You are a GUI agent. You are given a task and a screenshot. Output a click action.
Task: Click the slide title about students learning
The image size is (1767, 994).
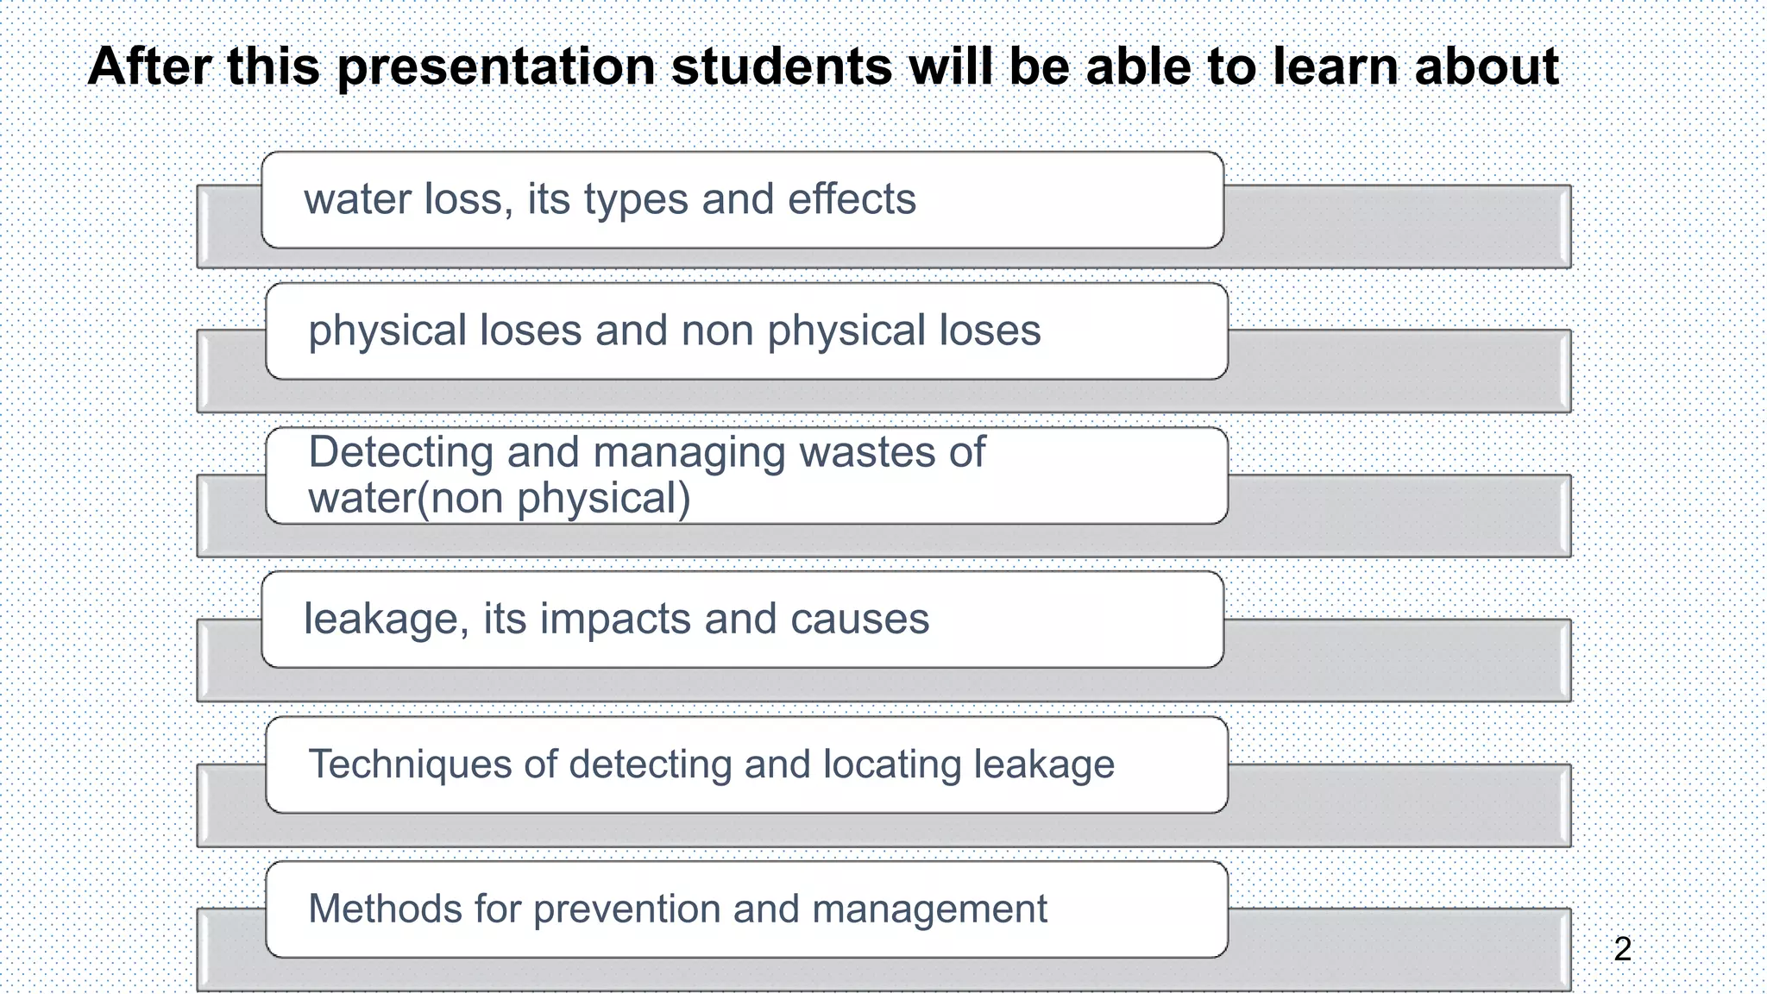[x=823, y=66]
